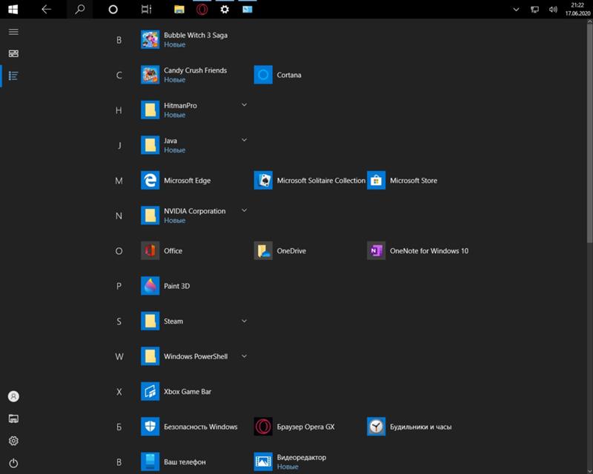
Task: Open Видеоредактор app icon
Action: click(x=263, y=461)
